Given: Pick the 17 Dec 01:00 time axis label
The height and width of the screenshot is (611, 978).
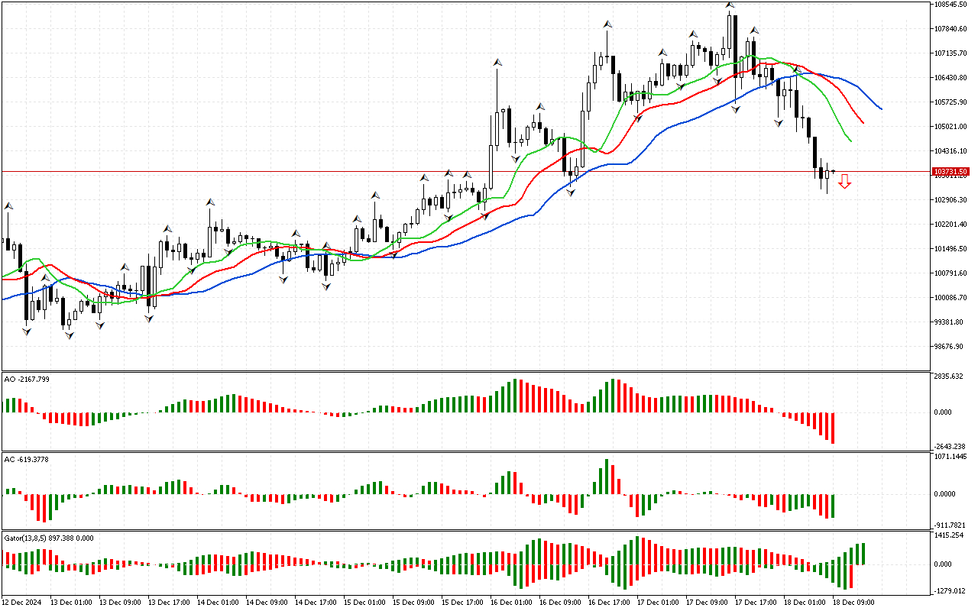Looking at the screenshot, I should click(659, 603).
